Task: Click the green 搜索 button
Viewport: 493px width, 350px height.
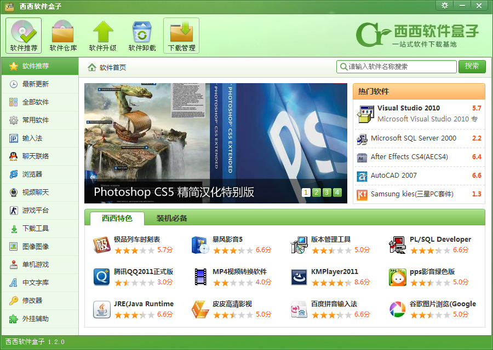Action: (472, 67)
